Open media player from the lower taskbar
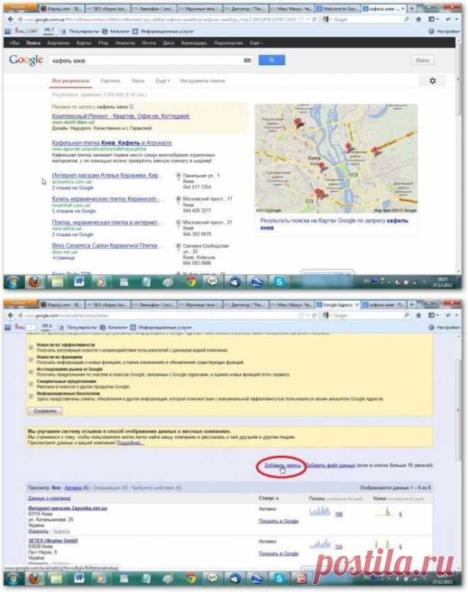 pyautogui.click(x=101, y=578)
